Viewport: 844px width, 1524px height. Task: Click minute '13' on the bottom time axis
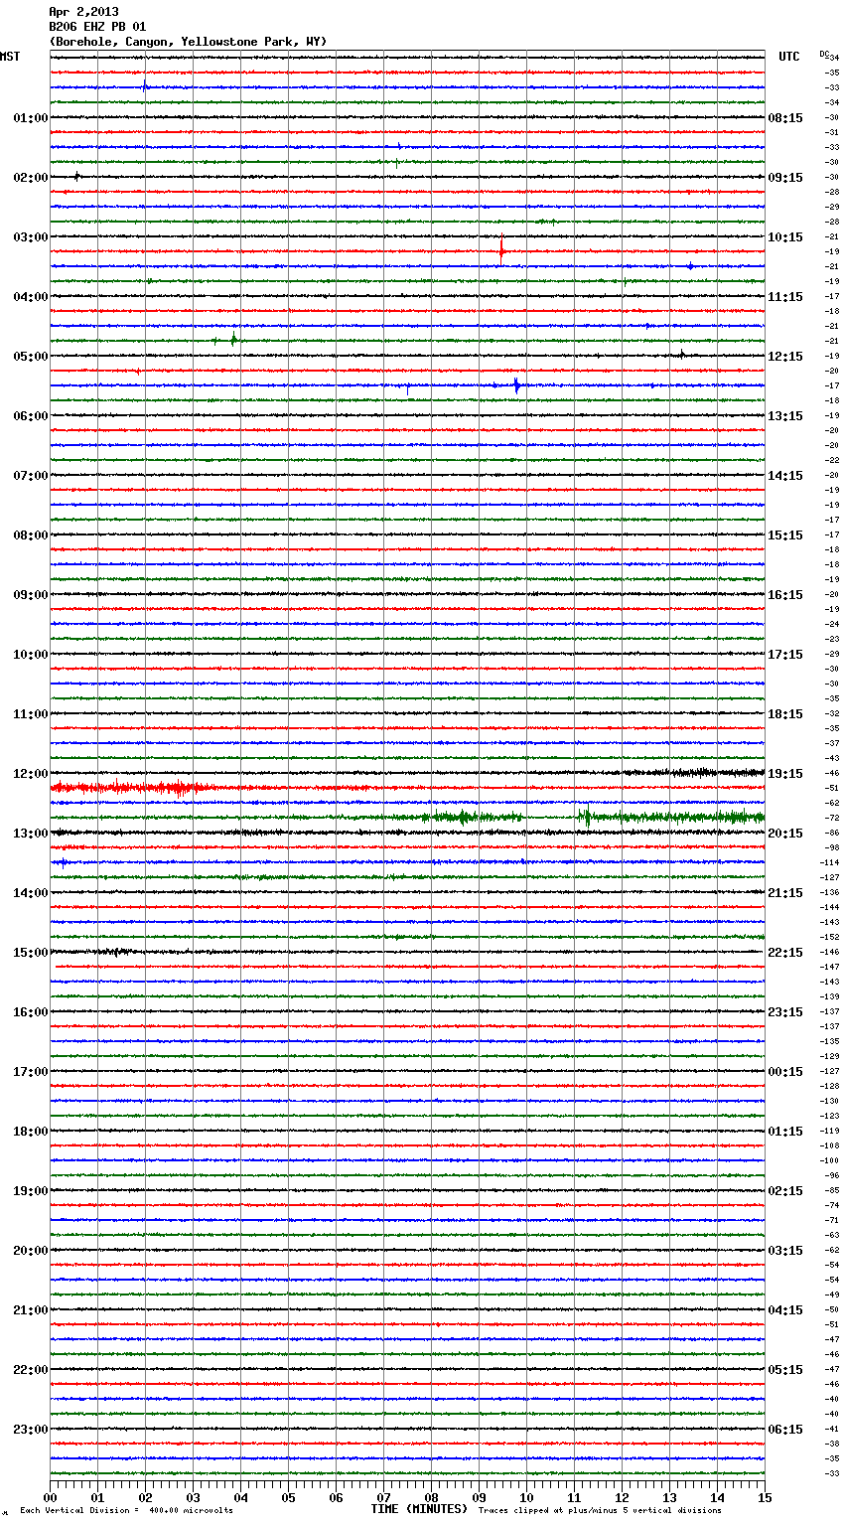point(669,1497)
